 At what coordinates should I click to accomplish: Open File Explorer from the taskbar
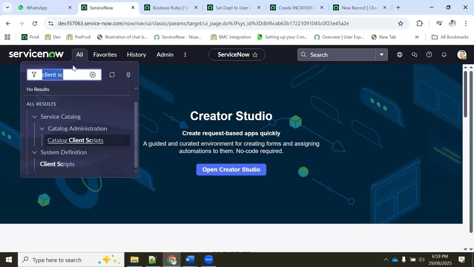click(x=134, y=260)
